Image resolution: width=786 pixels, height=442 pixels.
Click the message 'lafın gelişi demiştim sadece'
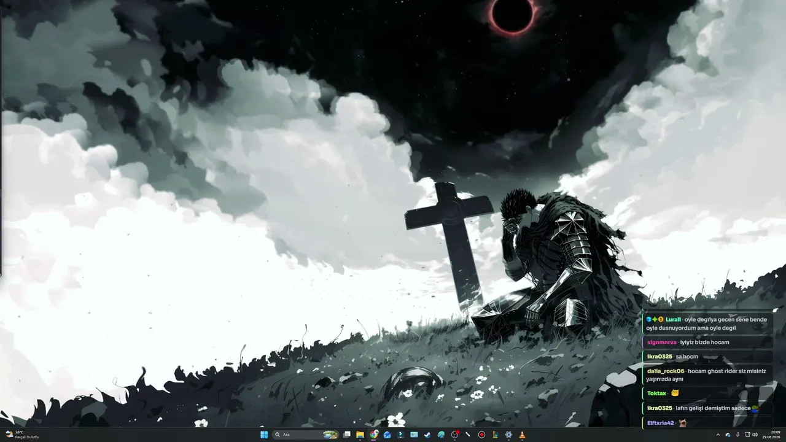pos(713,408)
